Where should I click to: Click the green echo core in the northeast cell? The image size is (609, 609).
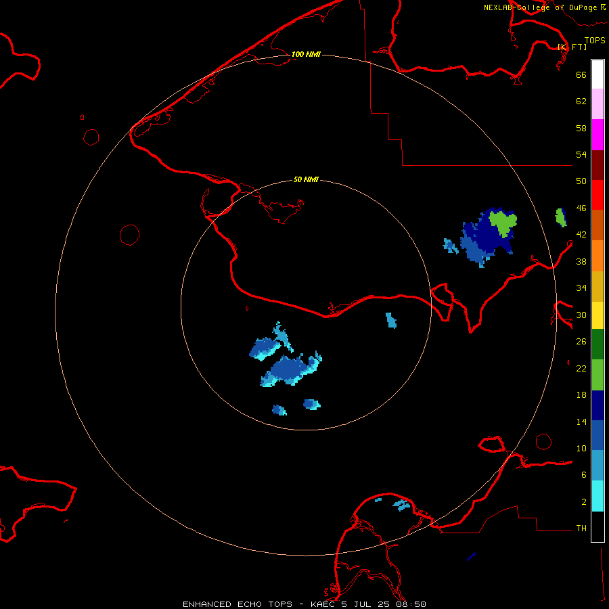[x=503, y=222]
